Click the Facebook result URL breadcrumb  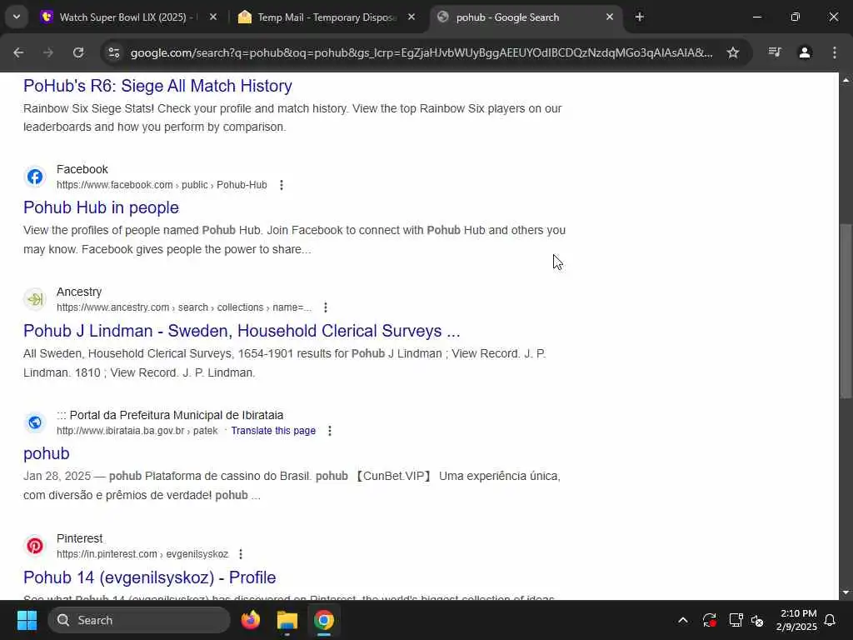(x=162, y=185)
